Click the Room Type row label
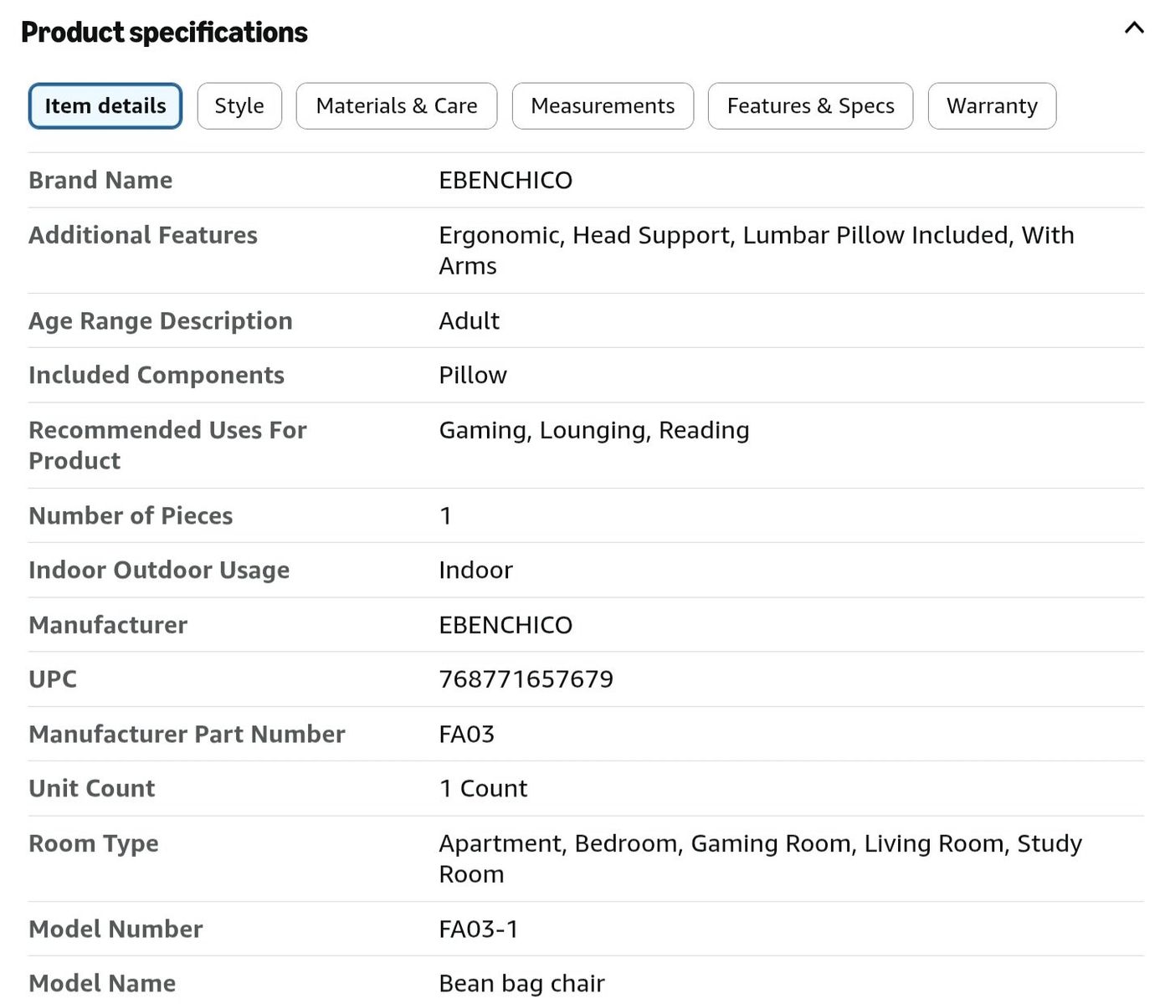 (x=94, y=843)
